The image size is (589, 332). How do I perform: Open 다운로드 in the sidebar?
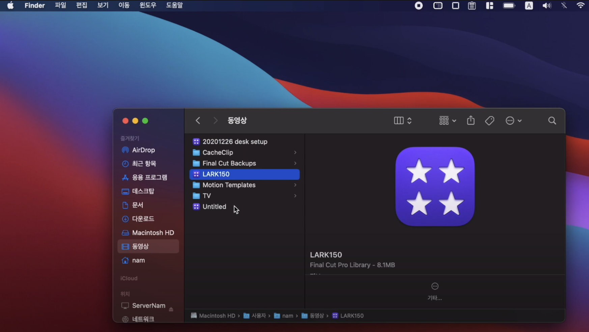tap(148, 219)
